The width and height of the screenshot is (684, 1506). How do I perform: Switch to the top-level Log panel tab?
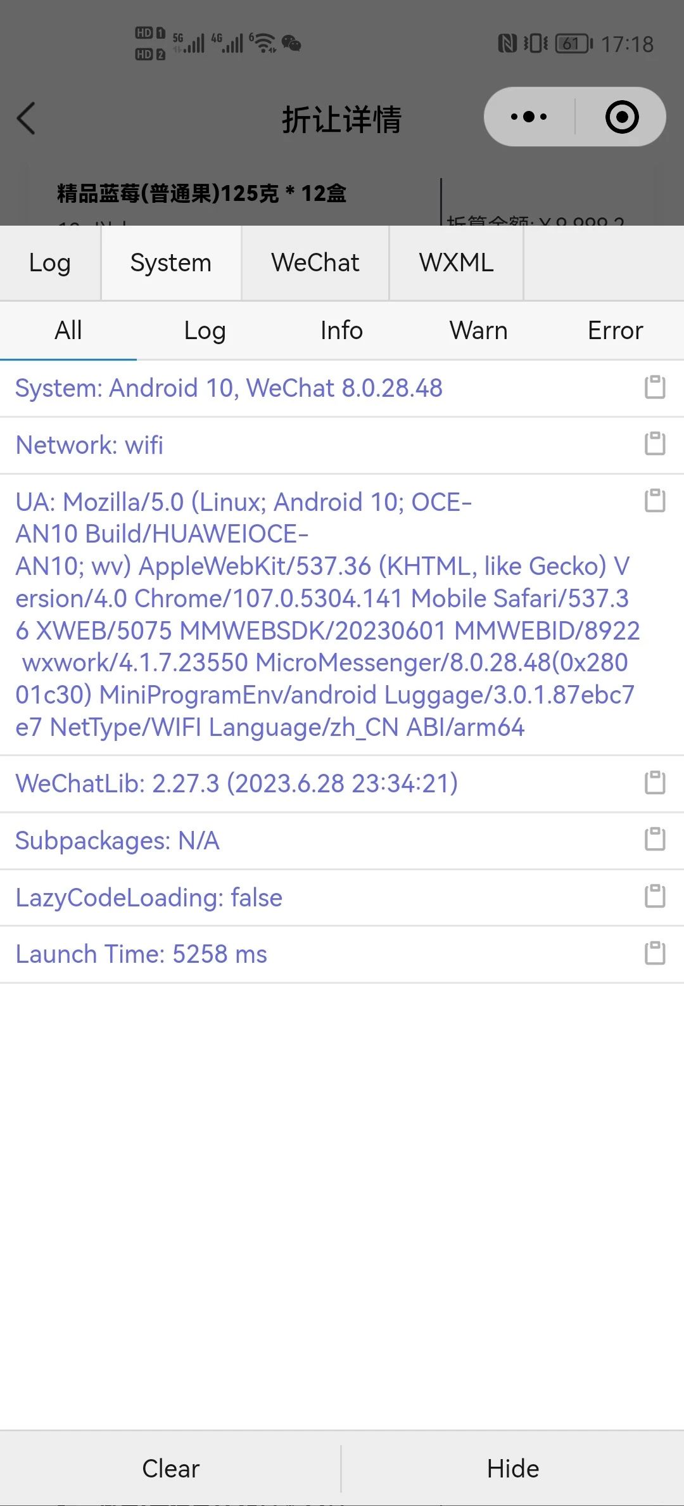[x=50, y=263]
